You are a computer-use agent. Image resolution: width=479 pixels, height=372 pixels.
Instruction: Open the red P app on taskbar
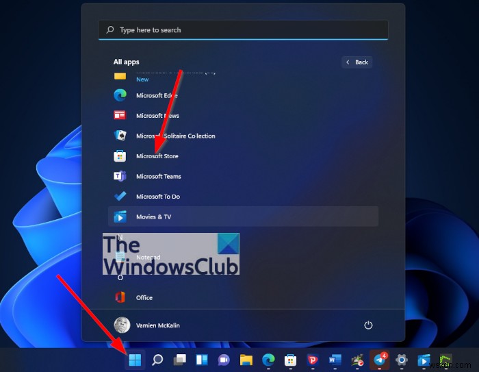pyautogui.click(x=313, y=360)
